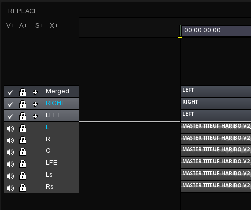Expand the RIGHT track with its plus icon
The height and width of the screenshot is (210, 251).
[35, 104]
